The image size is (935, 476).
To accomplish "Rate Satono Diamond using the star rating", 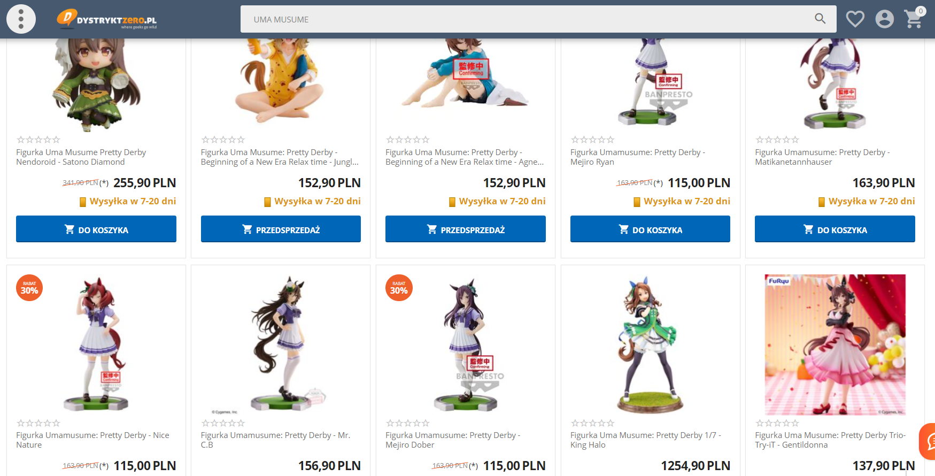I will tap(38, 140).
